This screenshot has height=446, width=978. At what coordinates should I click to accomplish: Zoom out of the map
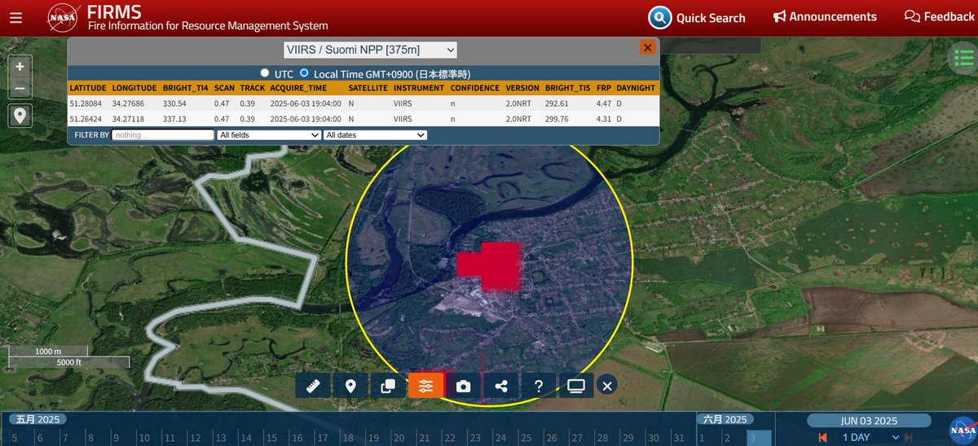point(20,89)
